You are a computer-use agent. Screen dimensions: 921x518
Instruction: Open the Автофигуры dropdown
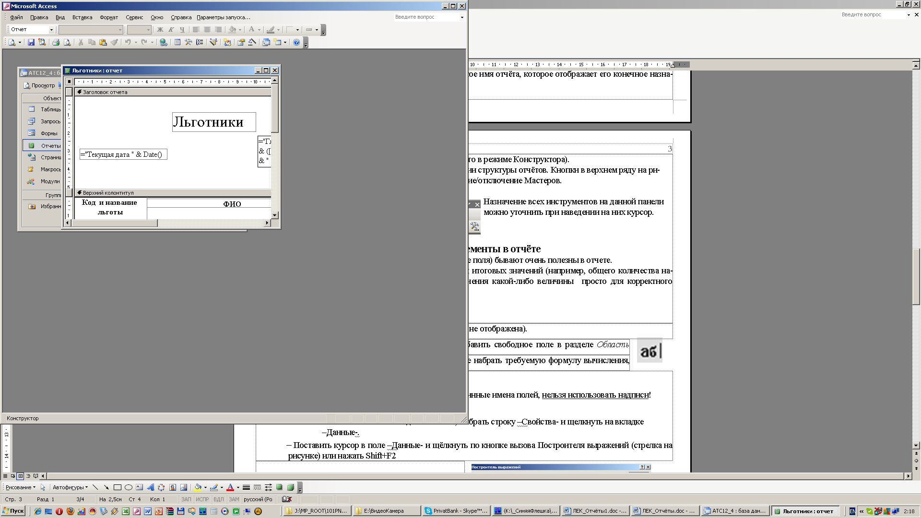70,487
